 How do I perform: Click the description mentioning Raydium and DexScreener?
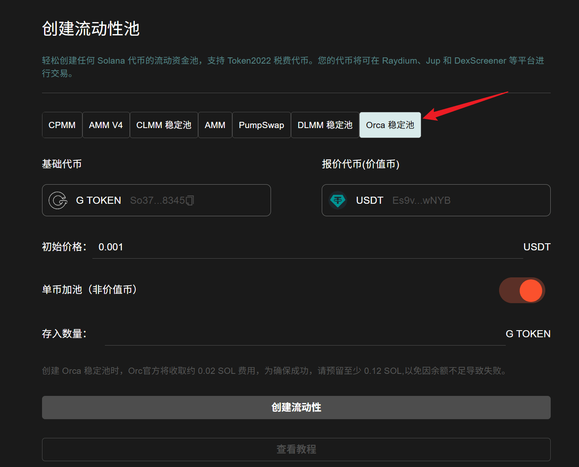[293, 67]
